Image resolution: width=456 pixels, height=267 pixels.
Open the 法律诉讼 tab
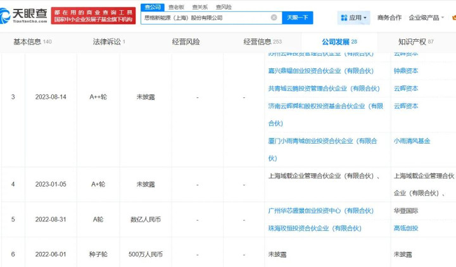(x=109, y=42)
